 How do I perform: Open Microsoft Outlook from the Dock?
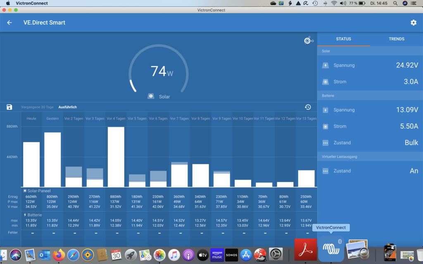(x=44, y=255)
